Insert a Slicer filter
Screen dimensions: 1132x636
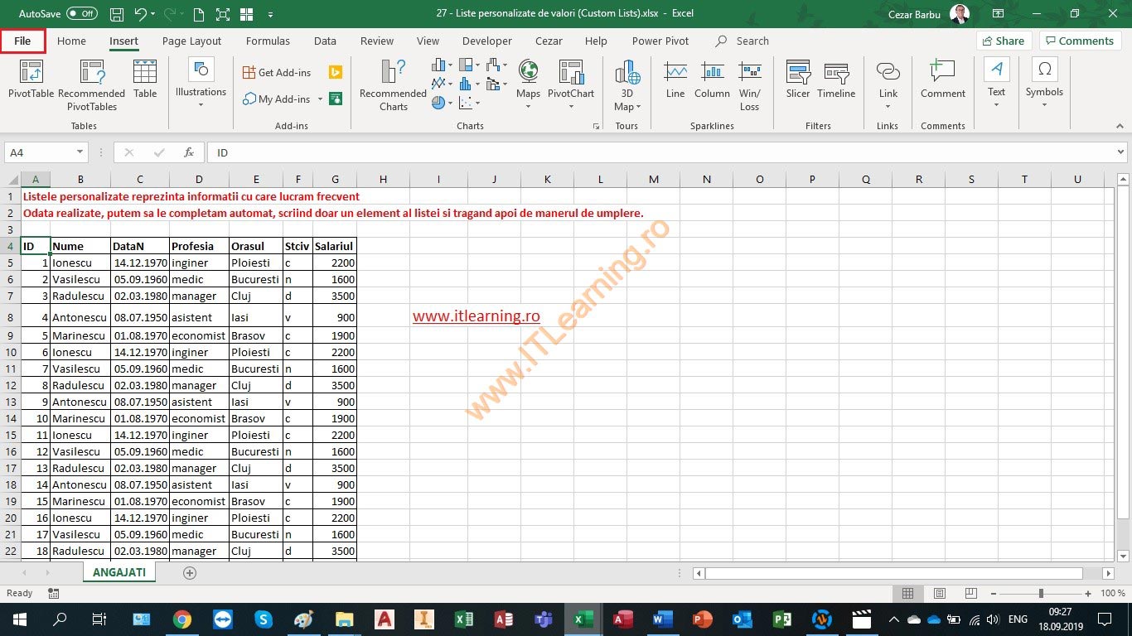[x=798, y=80]
